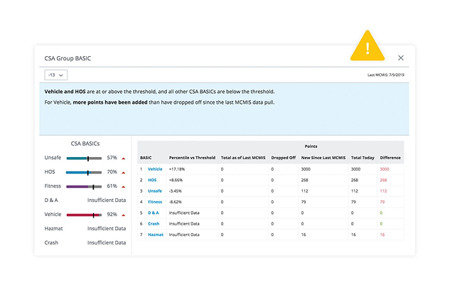
Task: Open the Fitness link in table
Action: click(155, 202)
